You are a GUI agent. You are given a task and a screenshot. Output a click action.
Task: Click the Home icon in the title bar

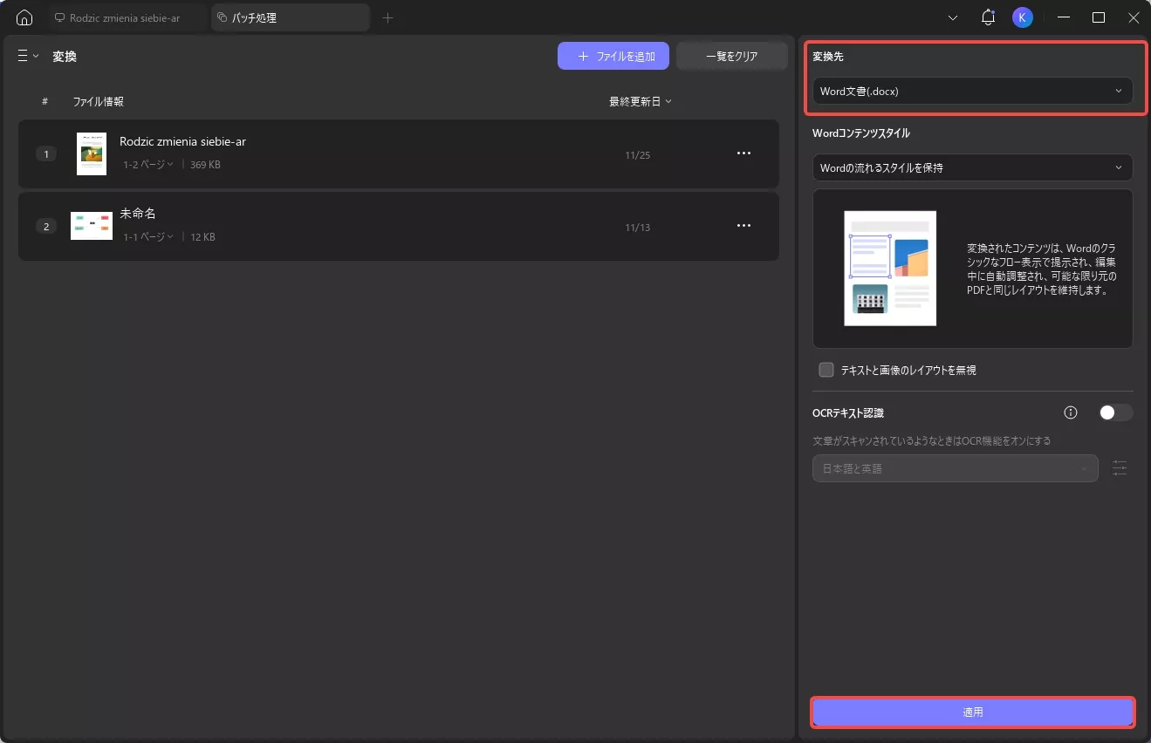pos(24,17)
